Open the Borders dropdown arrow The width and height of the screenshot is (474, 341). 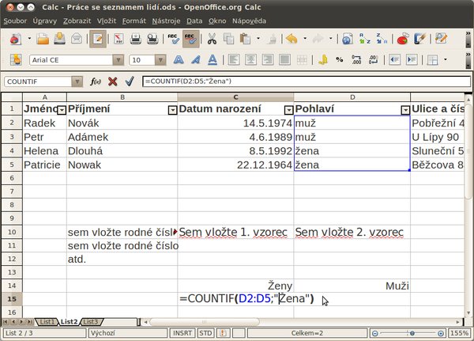pos(446,59)
